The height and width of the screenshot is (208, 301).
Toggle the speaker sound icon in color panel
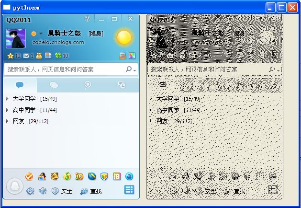click(x=43, y=191)
